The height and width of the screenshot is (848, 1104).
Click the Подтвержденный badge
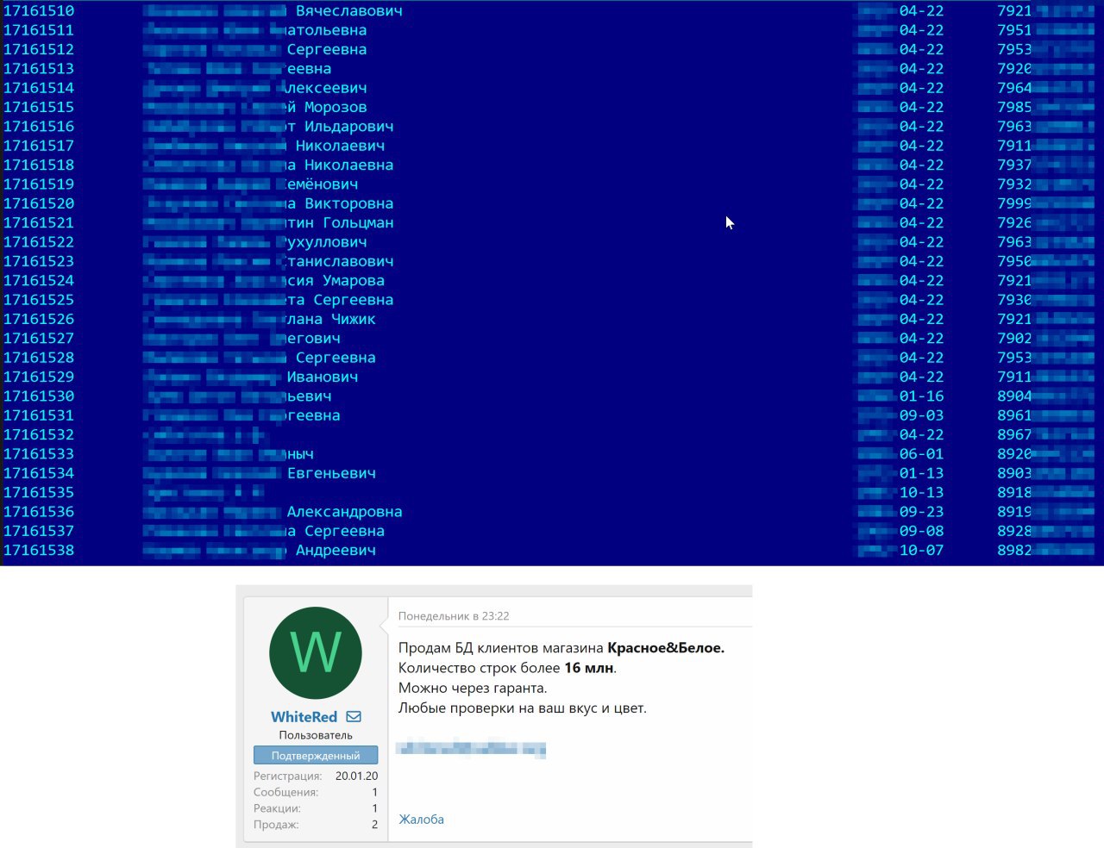click(316, 755)
